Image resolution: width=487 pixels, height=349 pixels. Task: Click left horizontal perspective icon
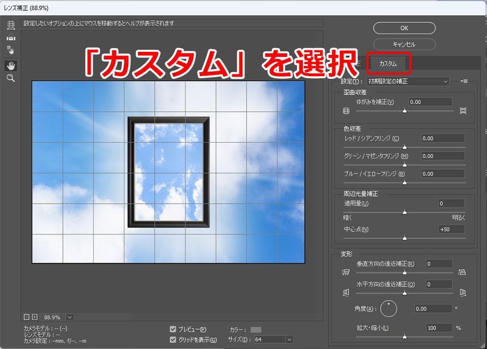point(346,293)
